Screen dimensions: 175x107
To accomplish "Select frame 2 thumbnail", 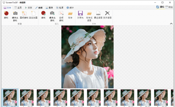I will tap(44, 98).
